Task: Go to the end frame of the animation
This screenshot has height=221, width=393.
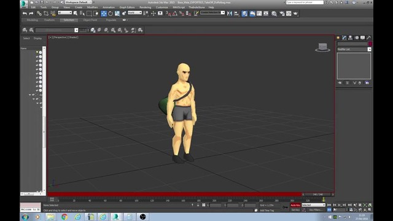Action: tap(349, 205)
